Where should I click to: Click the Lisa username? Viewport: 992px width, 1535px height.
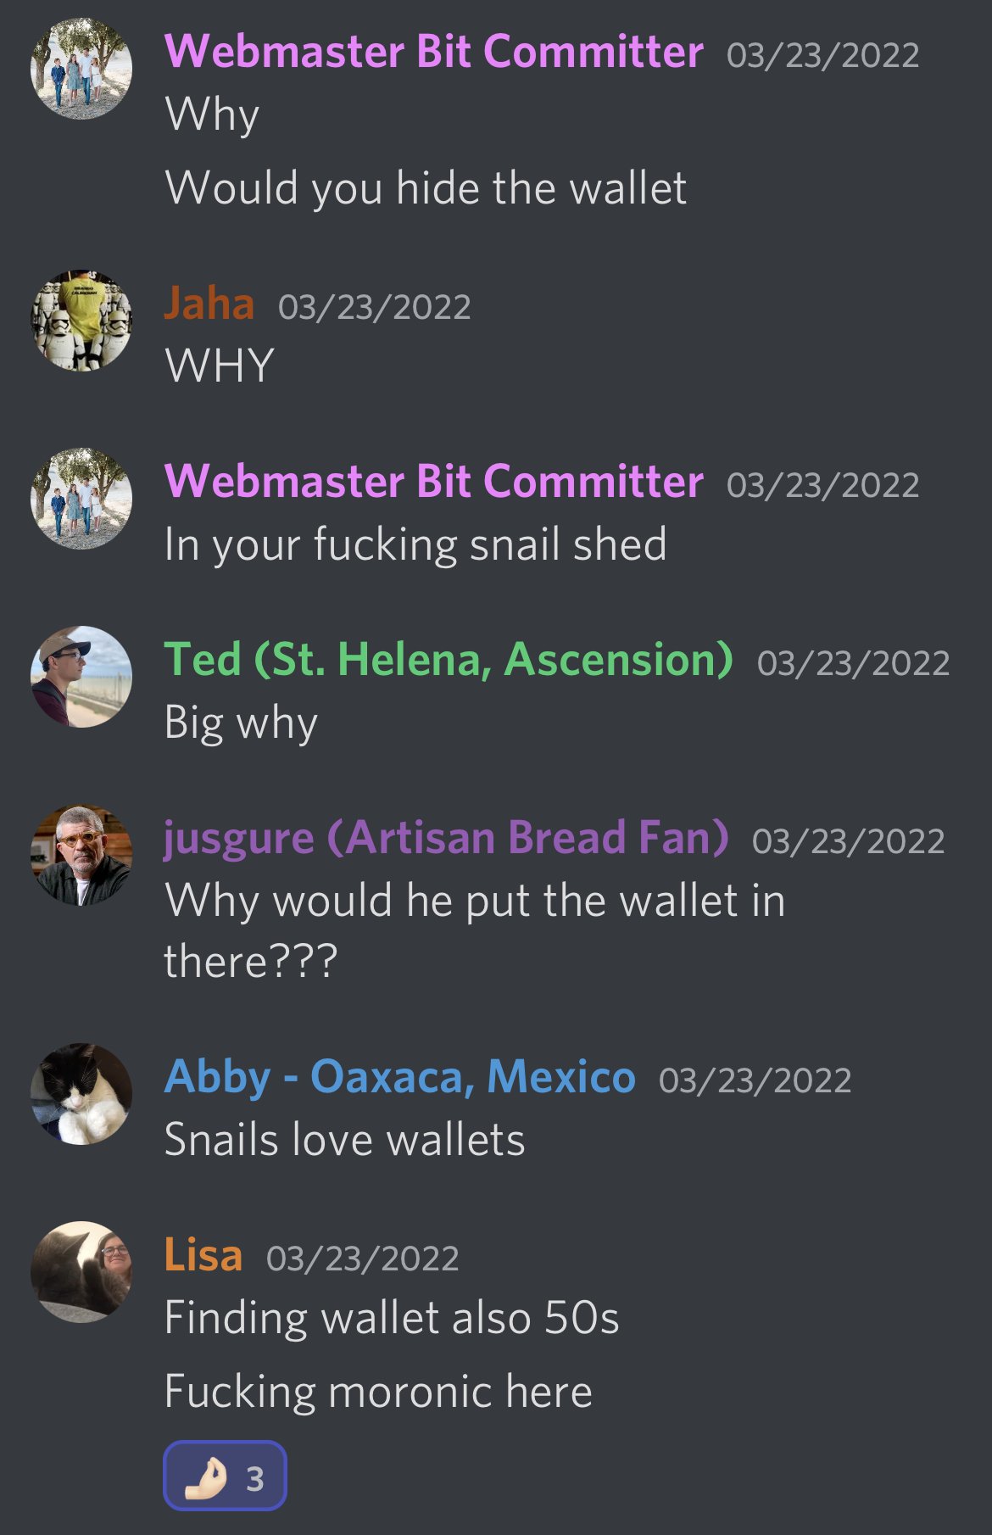point(203,1255)
